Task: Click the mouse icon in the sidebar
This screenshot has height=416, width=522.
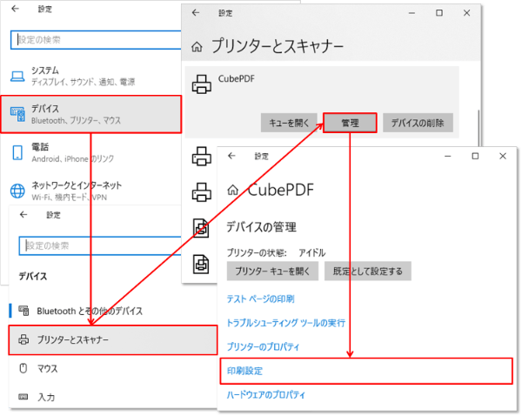Action: click(x=23, y=368)
